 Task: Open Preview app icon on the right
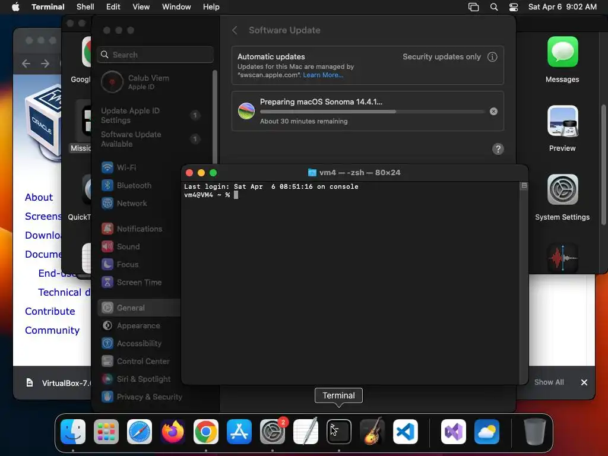(x=563, y=121)
